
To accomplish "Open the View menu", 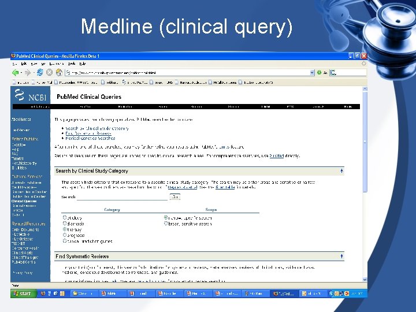I will (34, 64).
